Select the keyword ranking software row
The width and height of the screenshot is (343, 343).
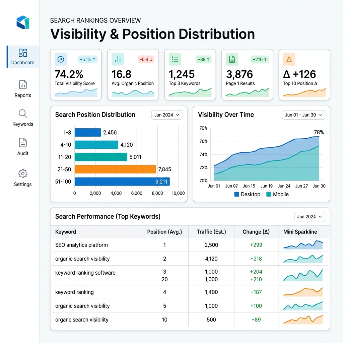coord(190,275)
